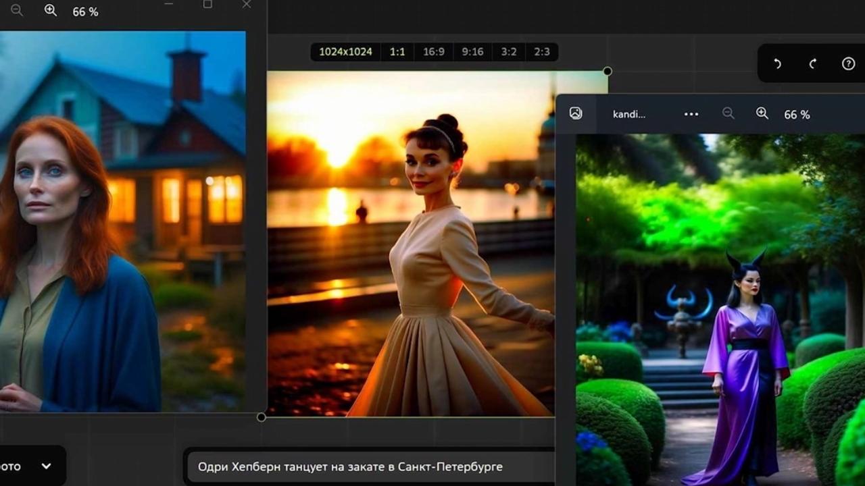The image size is (865, 486).
Task: Click the zoom out magnifier in the left window
Action: coord(17,10)
